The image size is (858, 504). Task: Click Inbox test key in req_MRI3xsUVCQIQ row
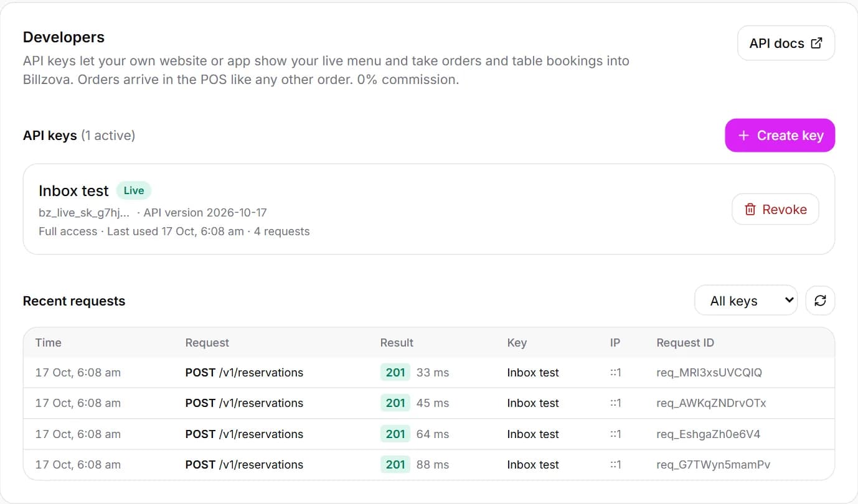pyautogui.click(x=533, y=373)
